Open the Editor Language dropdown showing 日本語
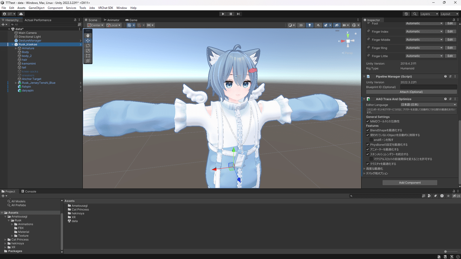The height and width of the screenshot is (259, 461). pyautogui.click(x=428, y=104)
